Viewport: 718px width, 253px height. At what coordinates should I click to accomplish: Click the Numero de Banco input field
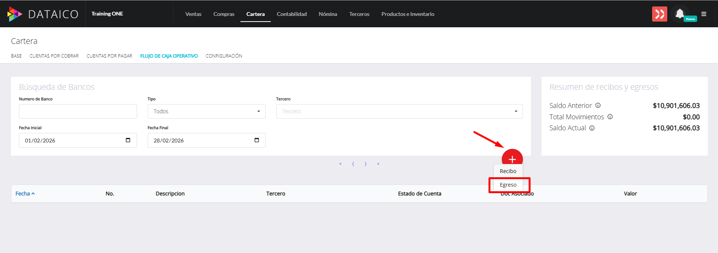coord(78,111)
